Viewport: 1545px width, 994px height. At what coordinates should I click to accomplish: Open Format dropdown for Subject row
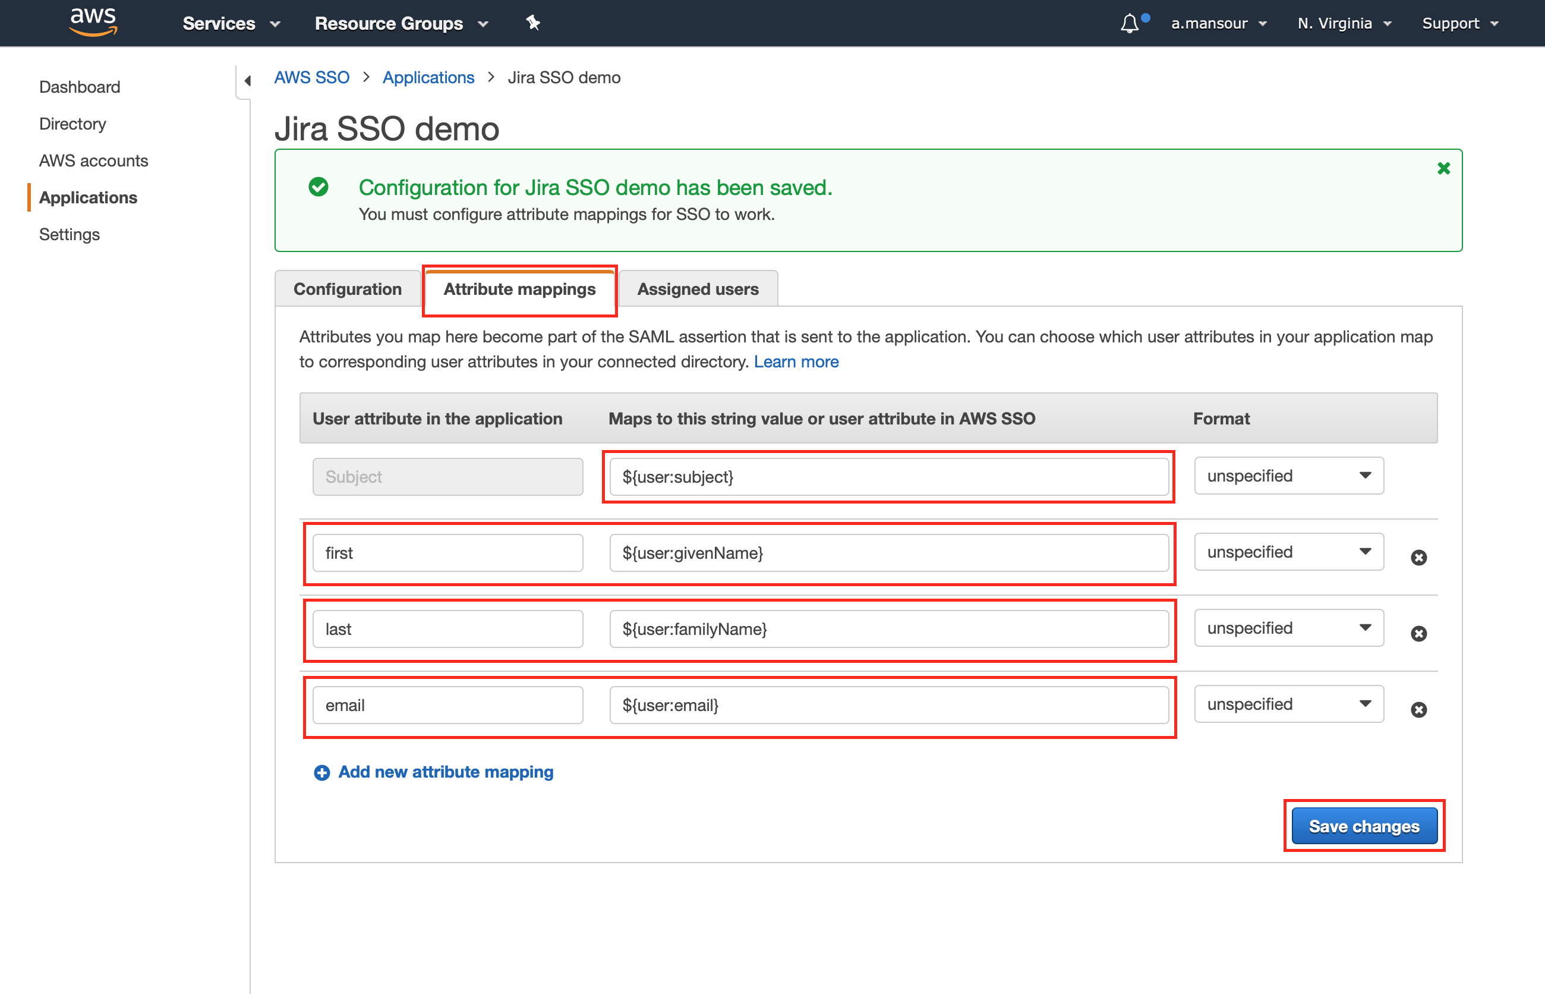point(1288,476)
